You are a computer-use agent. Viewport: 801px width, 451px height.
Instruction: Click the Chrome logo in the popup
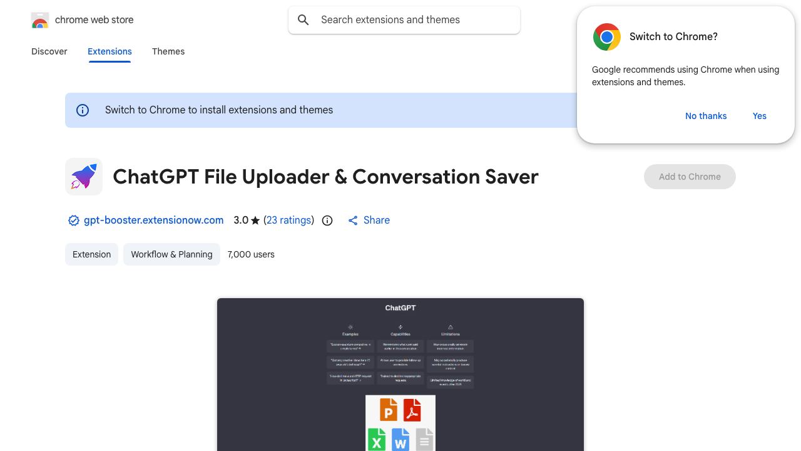tap(606, 37)
